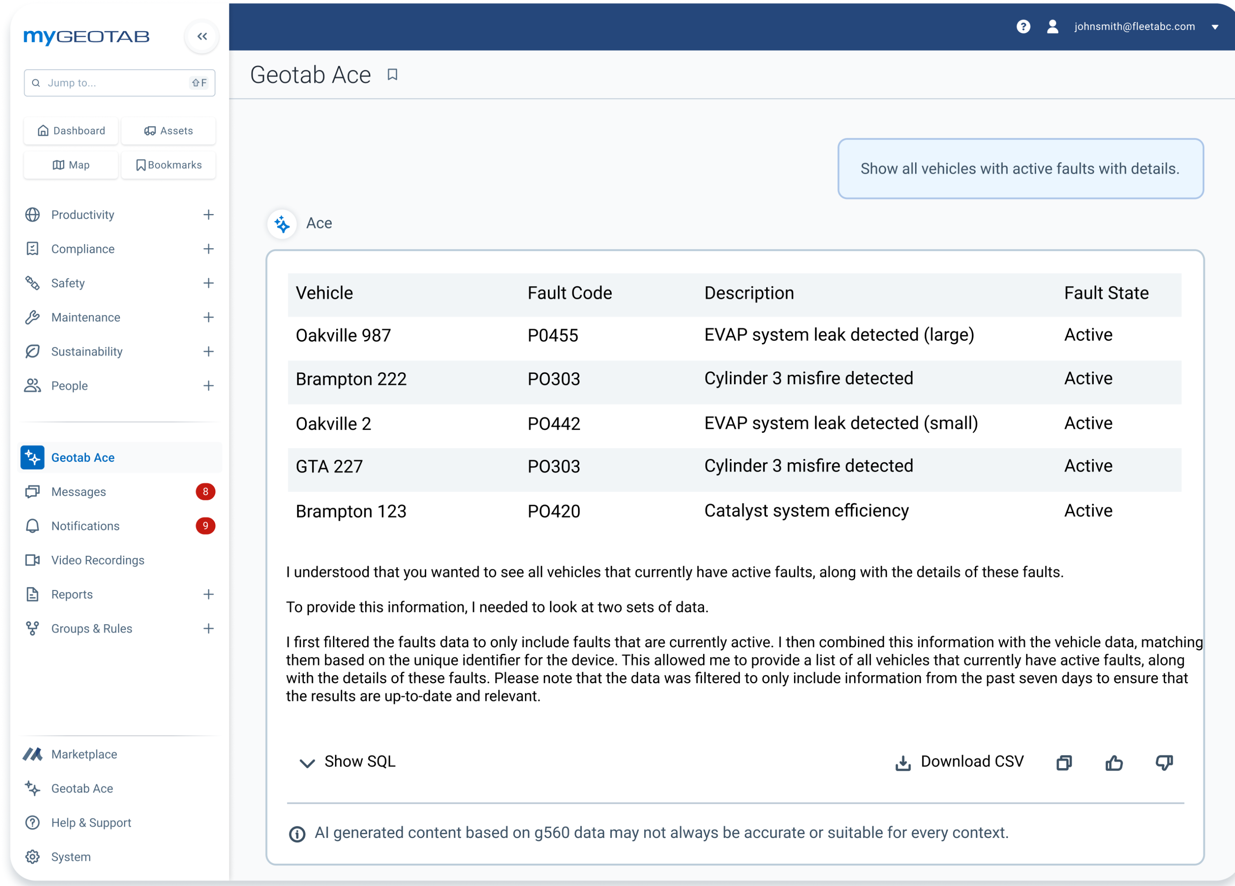Viewport: 1235px width, 886px height.
Task: Open Video Recordings in sidebar
Action: pos(98,560)
